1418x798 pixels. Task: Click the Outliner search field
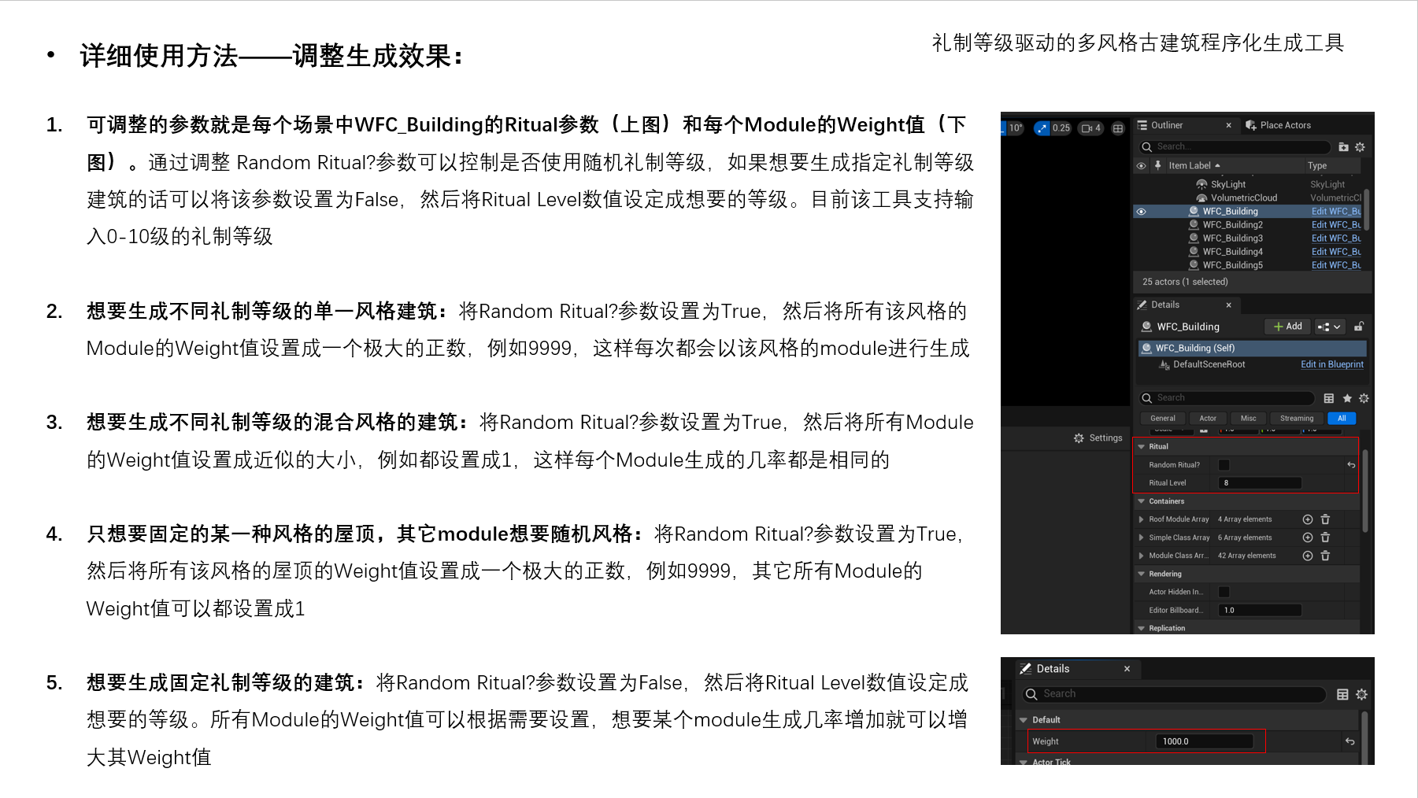pyautogui.click(x=1235, y=147)
